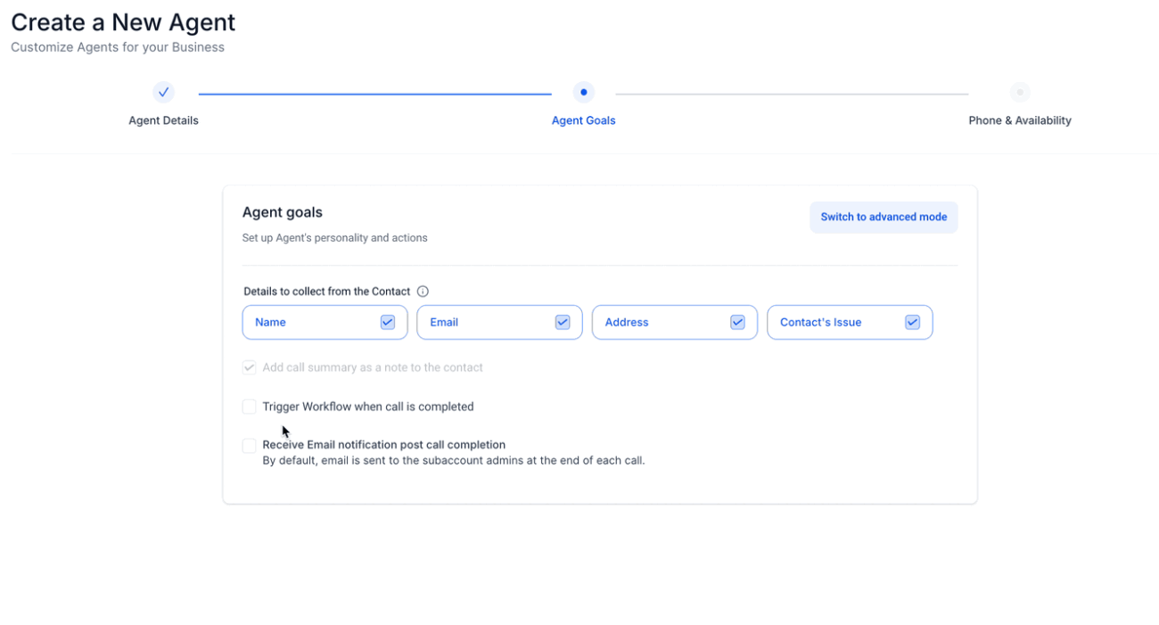The width and height of the screenshot is (1159, 625).
Task: Open the Agent Details step
Action: (x=163, y=119)
